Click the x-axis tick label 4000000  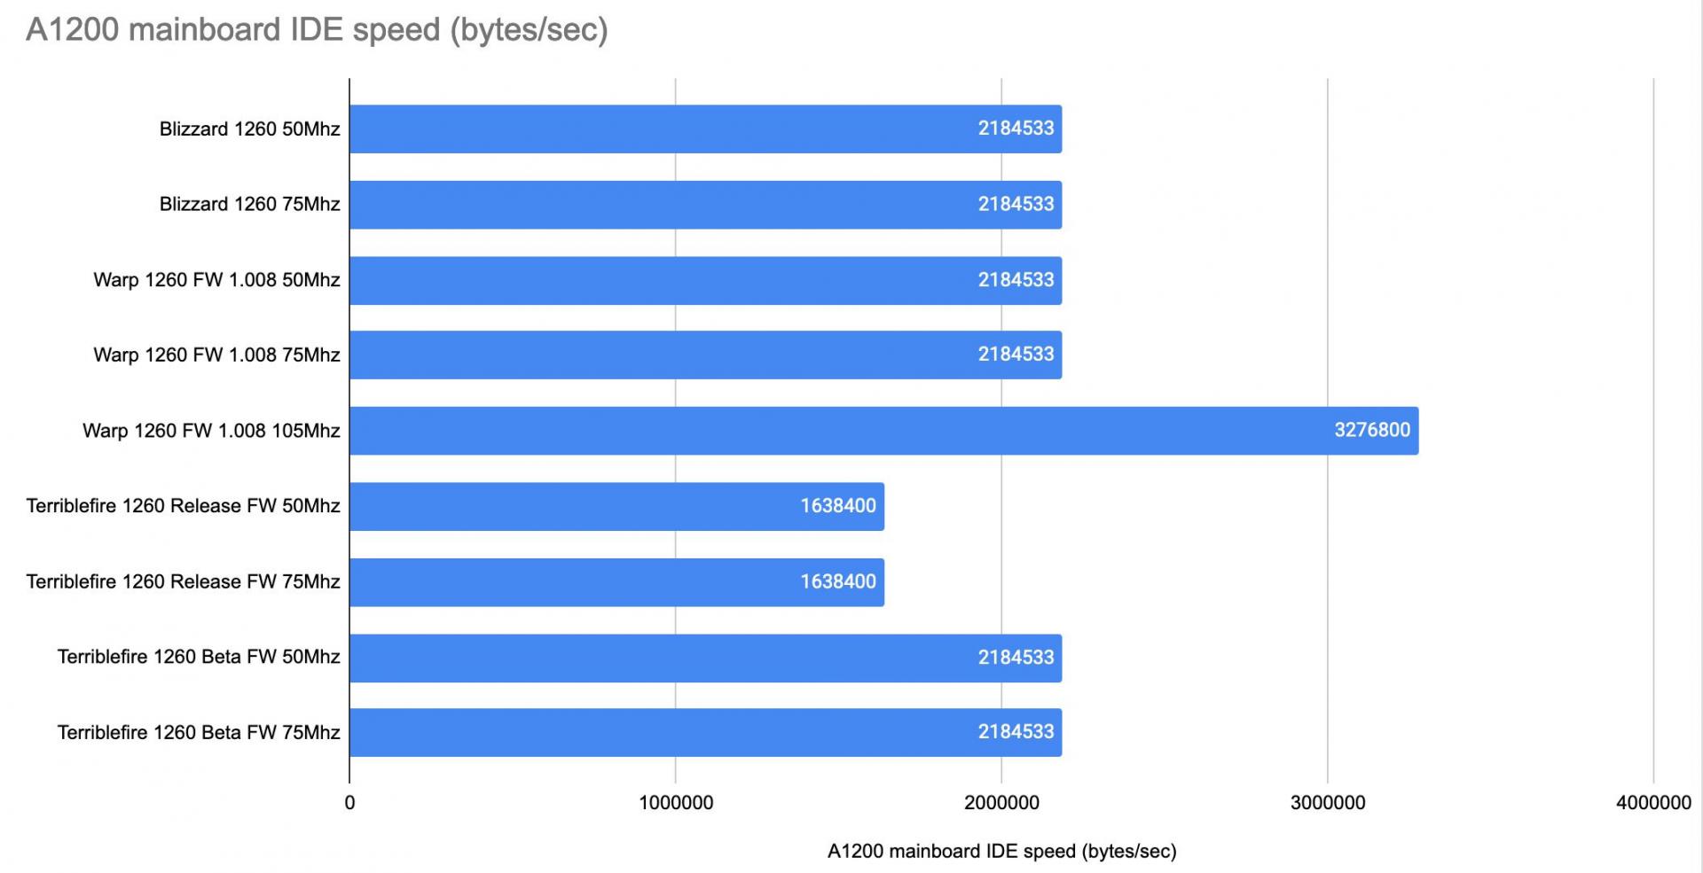pos(1653,803)
